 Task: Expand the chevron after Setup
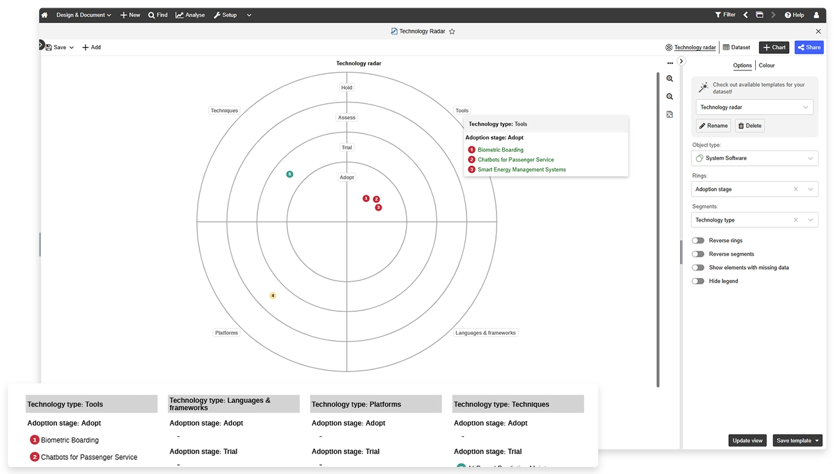(249, 15)
